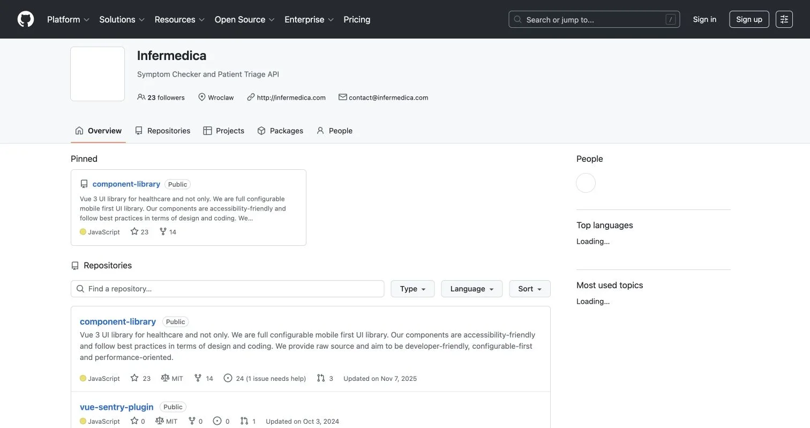The image size is (810, 428).
Task: Expand the Enterprise menu
Action: [x=309, y=19]
